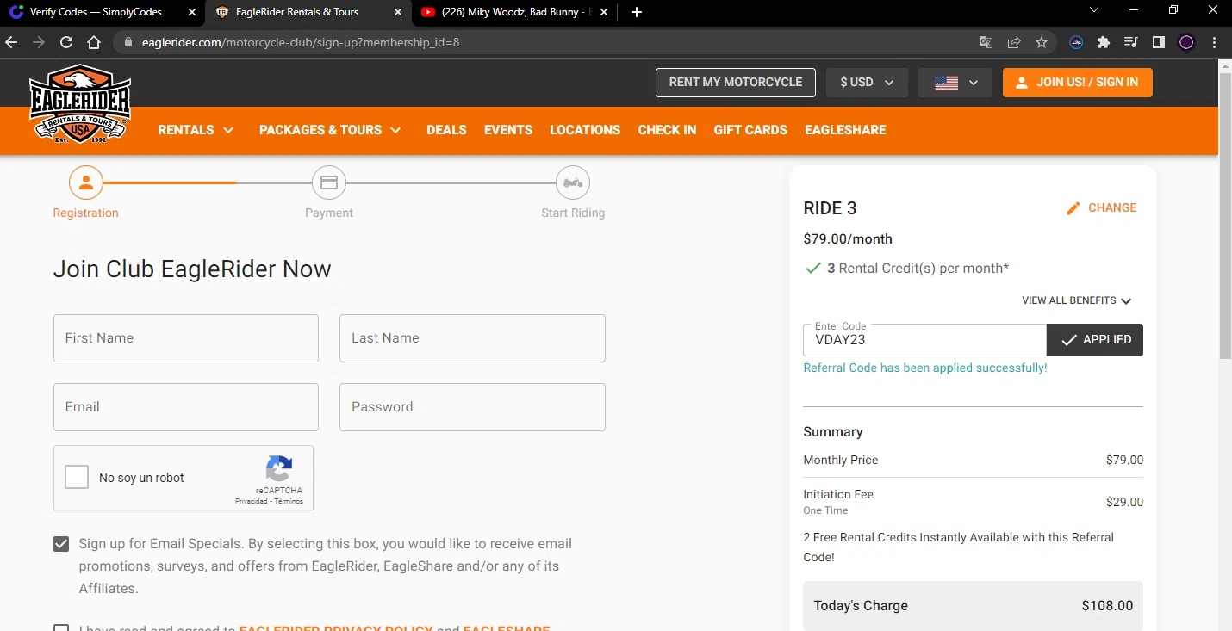Open the media controls icon

point(1131,42)
